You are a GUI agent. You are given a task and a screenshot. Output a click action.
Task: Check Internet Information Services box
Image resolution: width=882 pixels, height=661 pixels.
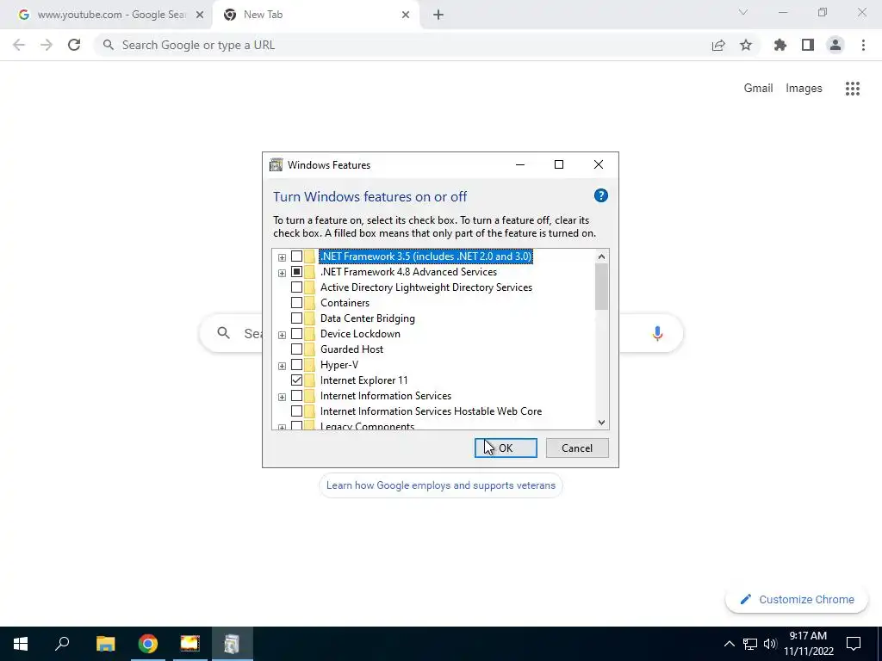tap(296, 396)
